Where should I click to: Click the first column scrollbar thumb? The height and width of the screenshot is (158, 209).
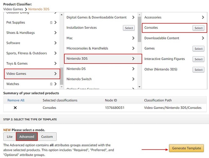pos(62,76)
